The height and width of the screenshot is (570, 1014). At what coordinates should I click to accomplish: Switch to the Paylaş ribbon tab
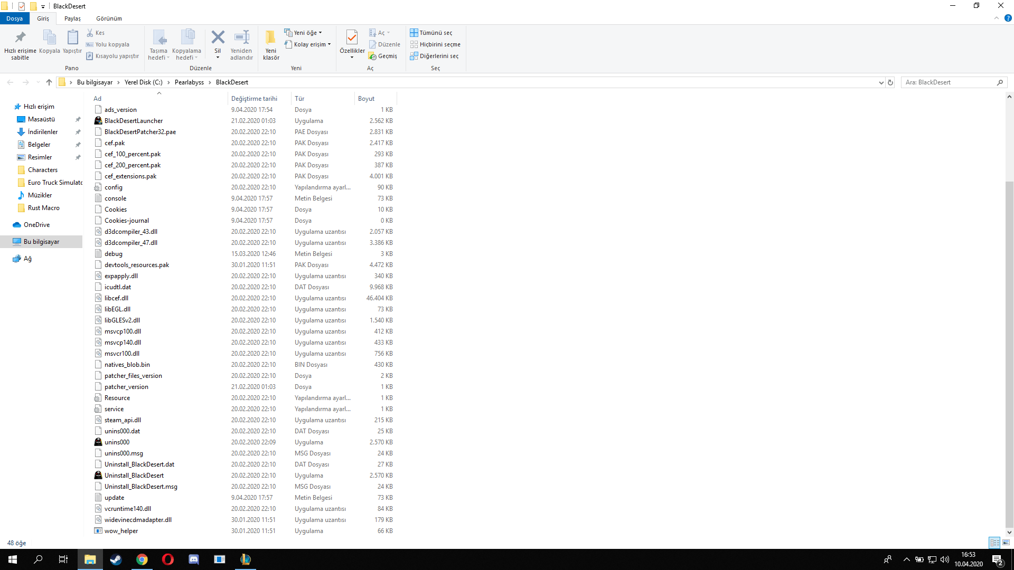[72, 18]
